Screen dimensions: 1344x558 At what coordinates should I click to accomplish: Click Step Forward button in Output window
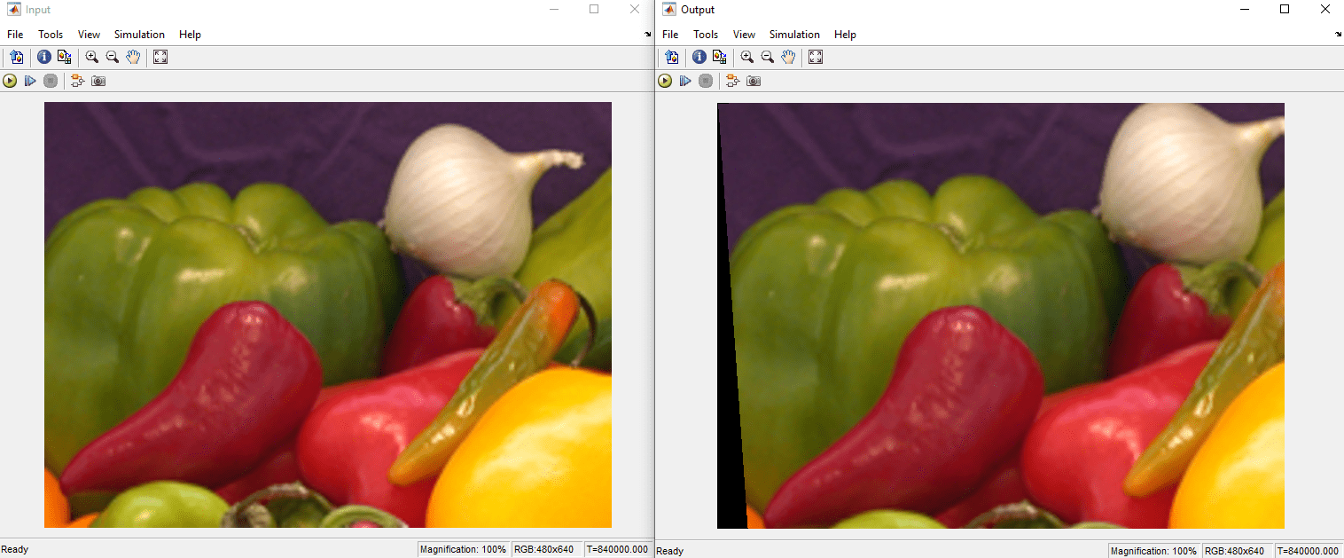[685, 81]
